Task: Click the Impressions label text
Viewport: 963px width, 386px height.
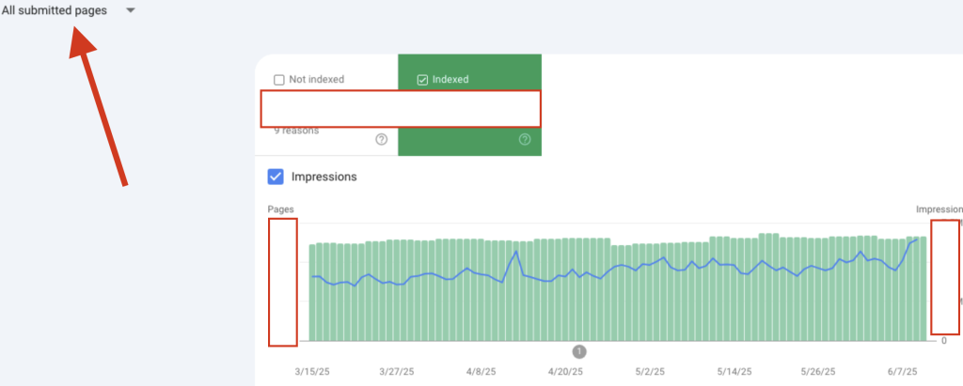Action: tap(324, 177)
